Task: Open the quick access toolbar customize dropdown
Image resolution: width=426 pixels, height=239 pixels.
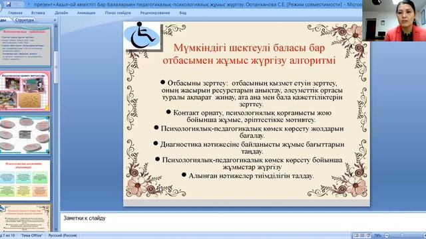Action: [x=29, y=5]
